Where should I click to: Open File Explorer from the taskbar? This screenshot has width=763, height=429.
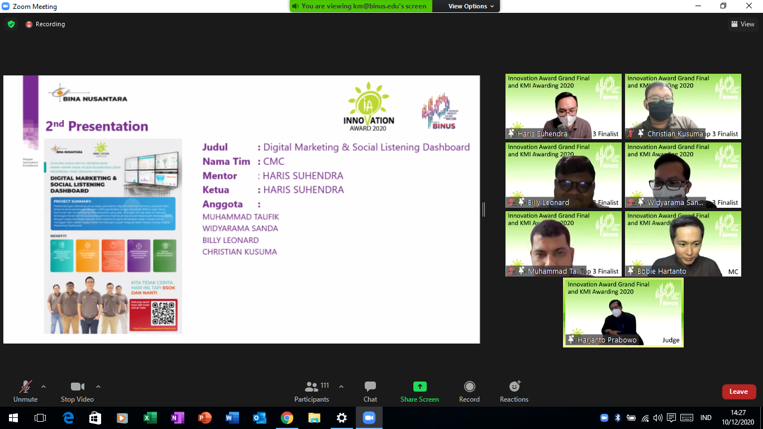[x=314, y=418]
